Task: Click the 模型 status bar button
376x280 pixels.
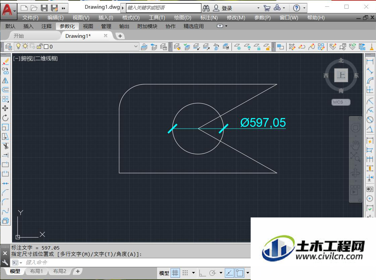Action: (164, 273)
